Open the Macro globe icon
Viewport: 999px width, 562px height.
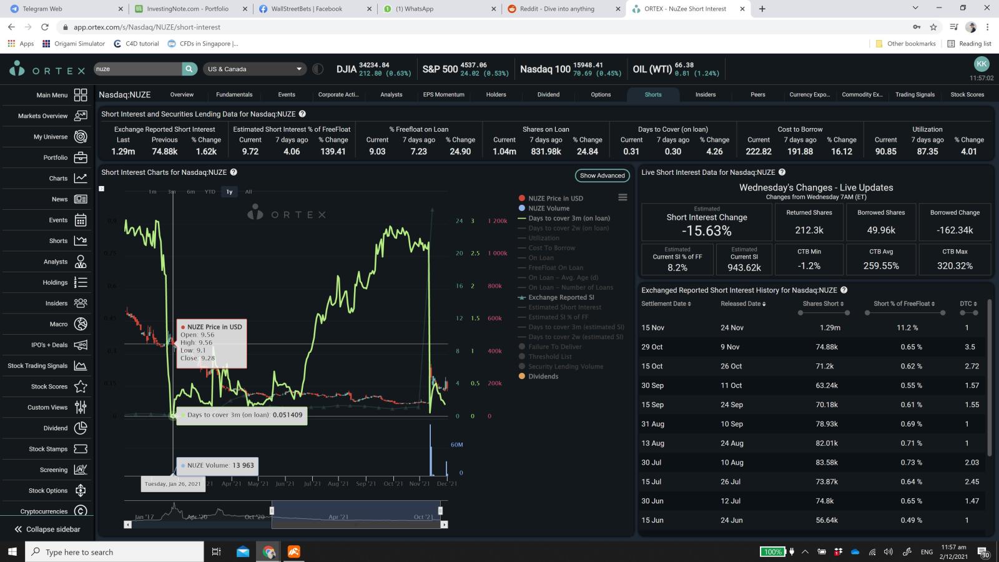pos(81,324)
